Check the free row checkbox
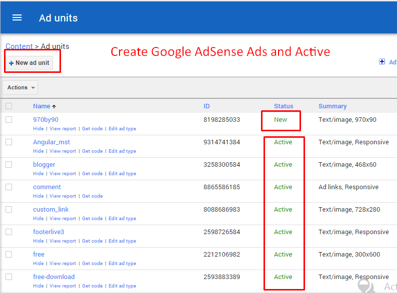This screenshot has width=397, height=293. click(9, 254)
